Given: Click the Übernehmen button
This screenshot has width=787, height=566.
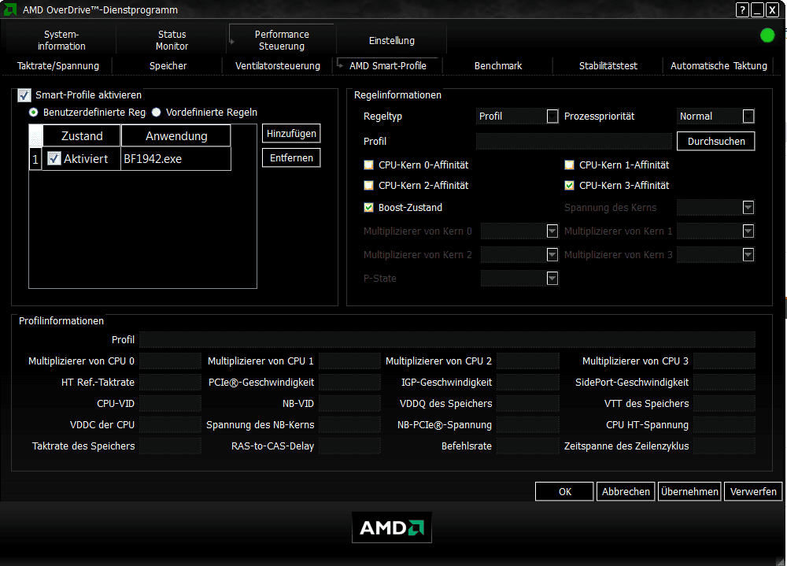Looking at the screenshot, I should 689,492.
